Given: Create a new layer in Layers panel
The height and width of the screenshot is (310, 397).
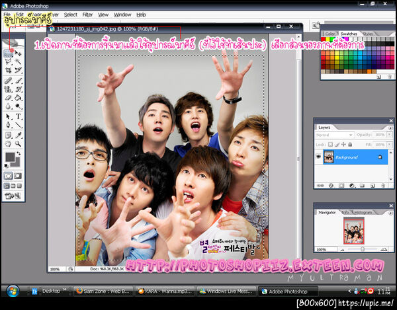Looking at the screenshot, I should tap(373, 186).
